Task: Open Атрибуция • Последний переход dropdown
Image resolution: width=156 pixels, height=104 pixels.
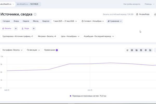Action: [99, 36]
